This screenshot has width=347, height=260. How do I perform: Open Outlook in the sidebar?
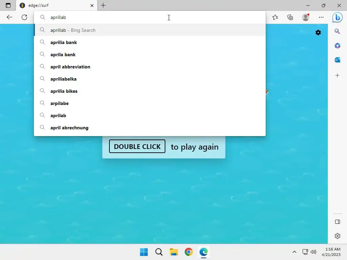point(337,60)
